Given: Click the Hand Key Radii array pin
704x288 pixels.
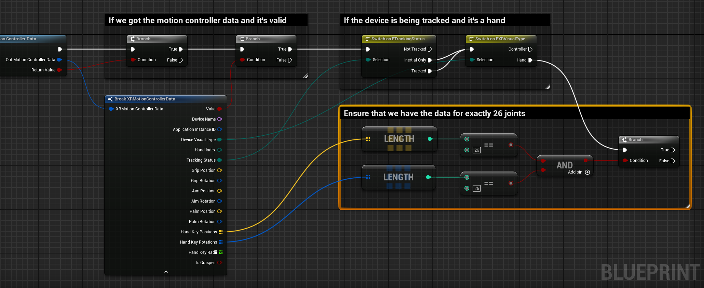Looking at the screenshot, I should [220, 252].
